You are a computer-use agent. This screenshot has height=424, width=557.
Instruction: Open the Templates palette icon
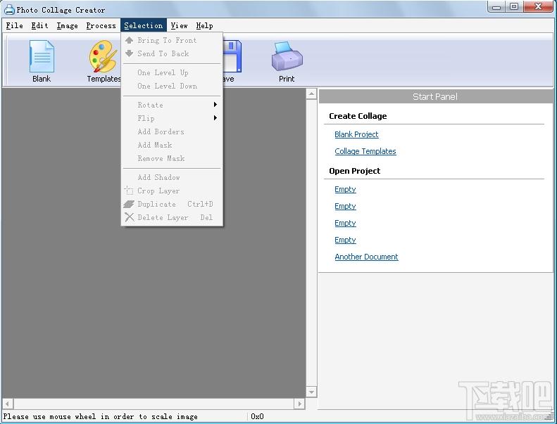pos(103,56)
